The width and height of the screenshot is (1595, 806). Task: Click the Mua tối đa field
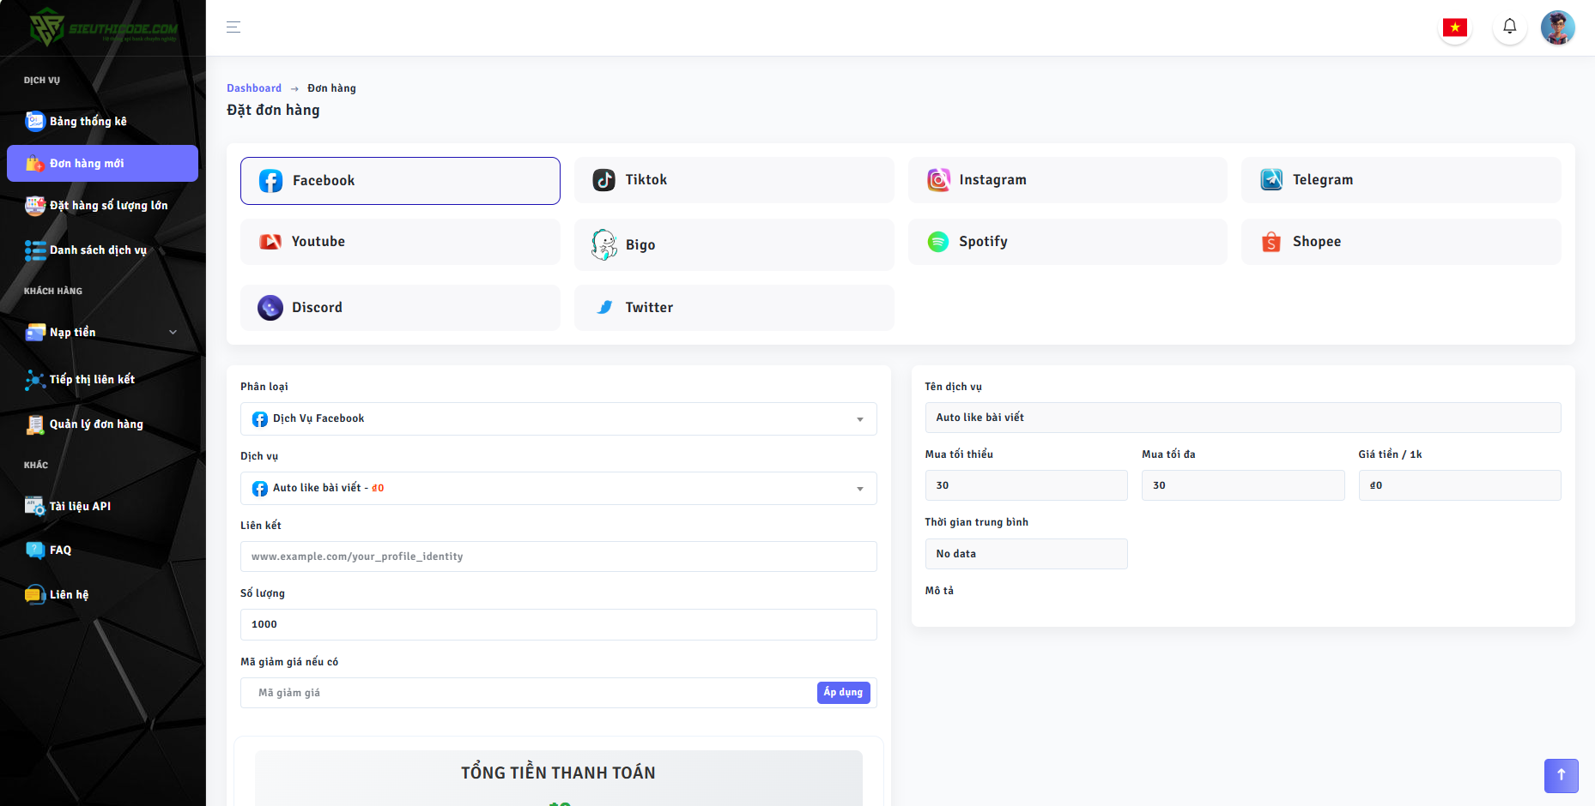click(x=1243, y=485)
